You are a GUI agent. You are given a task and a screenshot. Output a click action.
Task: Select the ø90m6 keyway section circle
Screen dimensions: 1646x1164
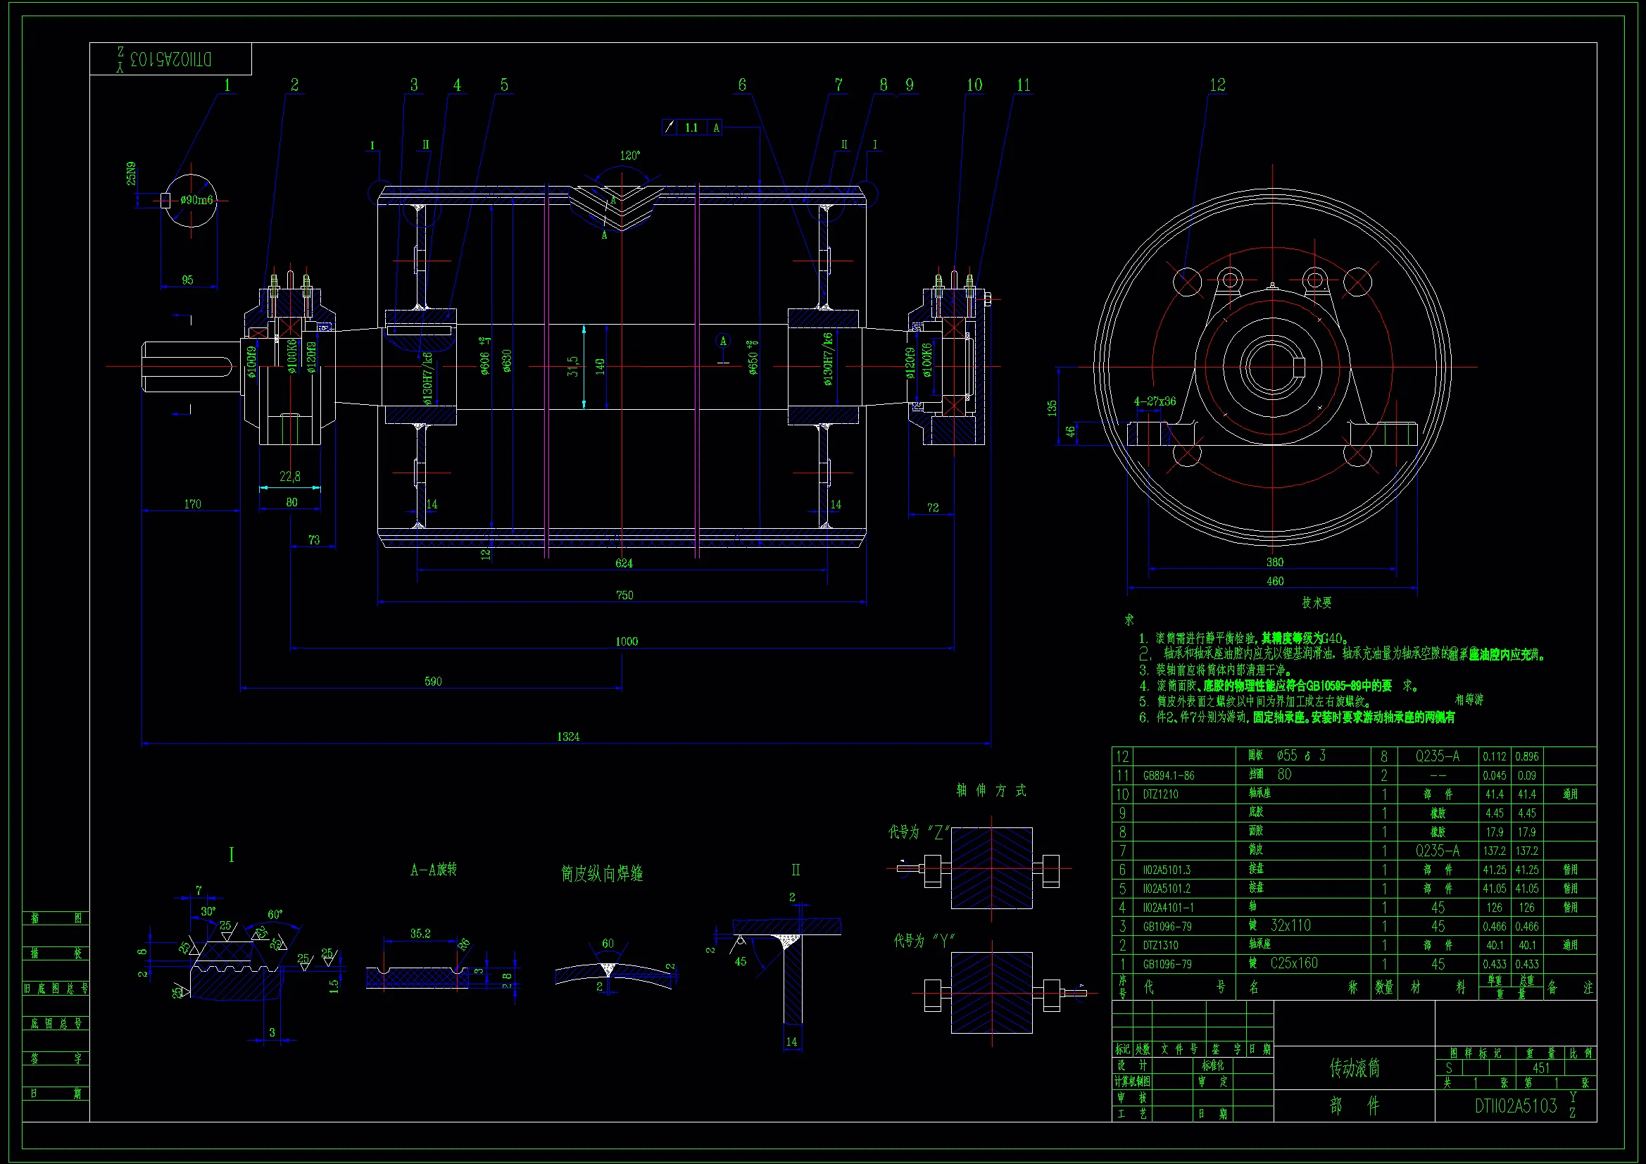(x=191, y=200)
